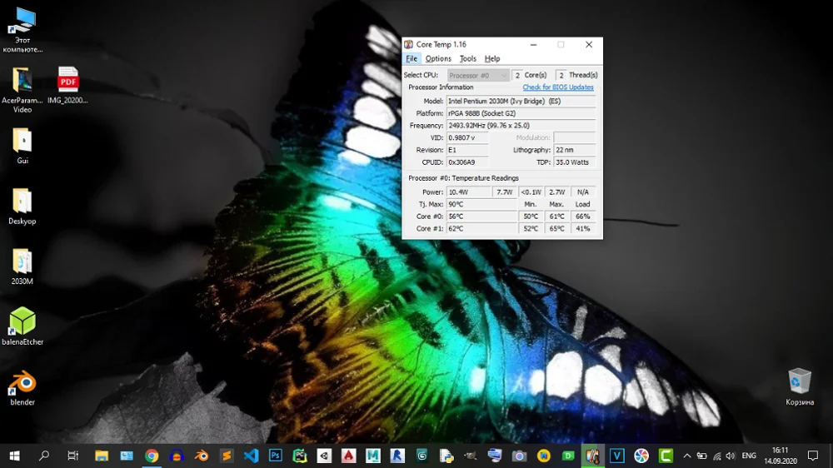Open the Options menu in Core Temp
Image resolution: width=833 pixels, height=468 pixels.
(438, 58)
